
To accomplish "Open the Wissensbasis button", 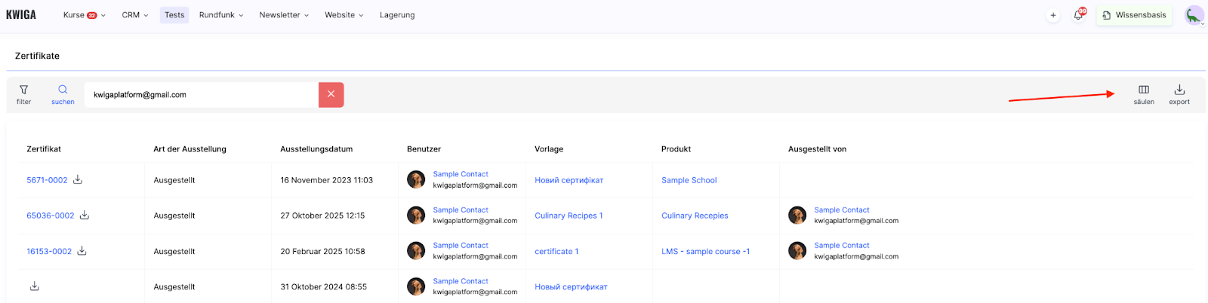I will click(1134, 15).
